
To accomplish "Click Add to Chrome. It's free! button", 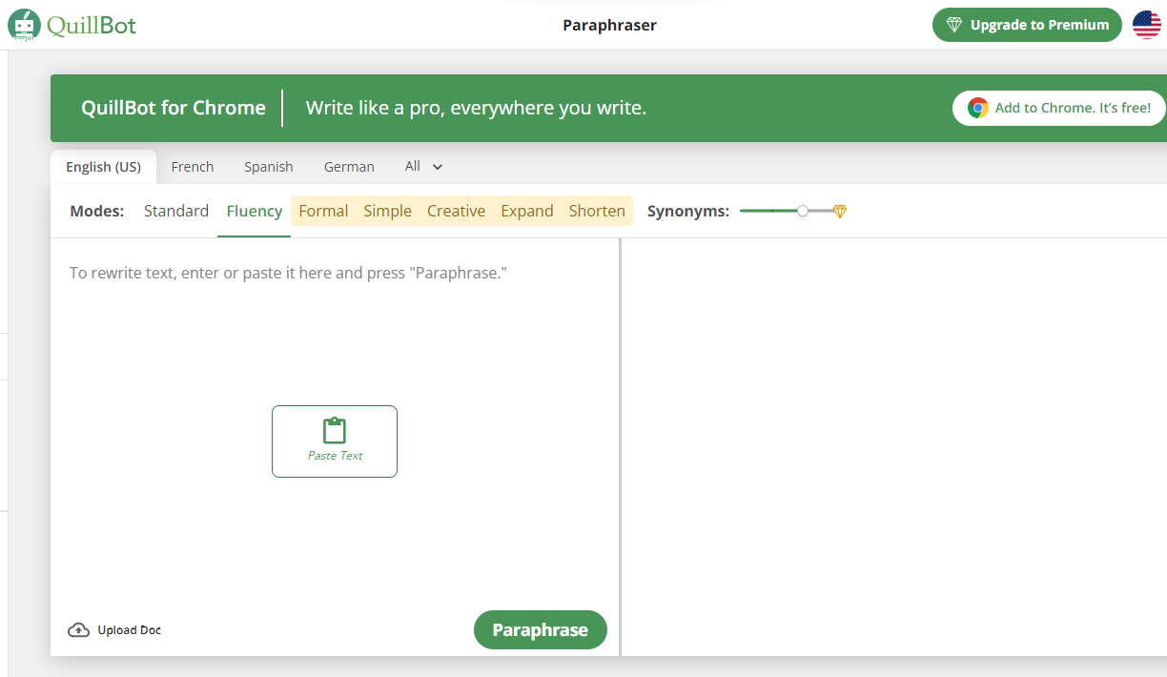I will click(1059, 108).
